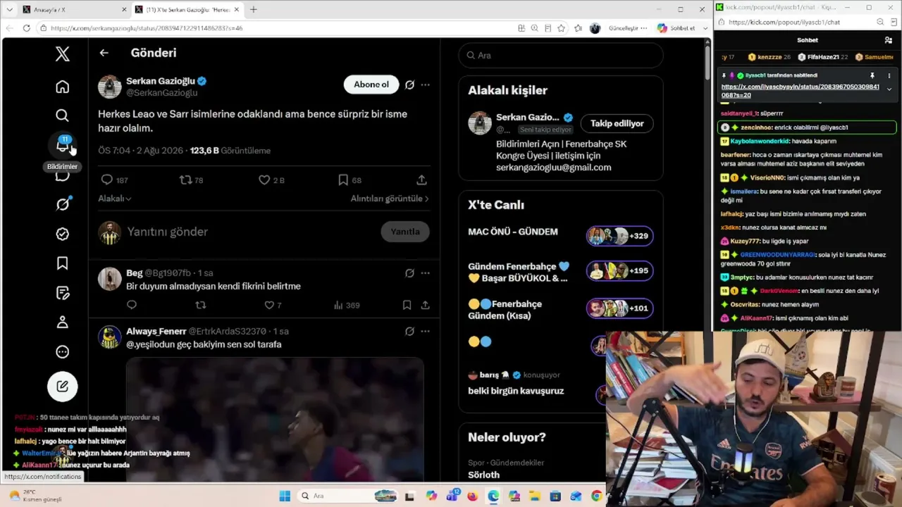This screenshot has height=507, width=902.
Task: Open the verified badge icon in X sidebar
Action: pos(63,234)
